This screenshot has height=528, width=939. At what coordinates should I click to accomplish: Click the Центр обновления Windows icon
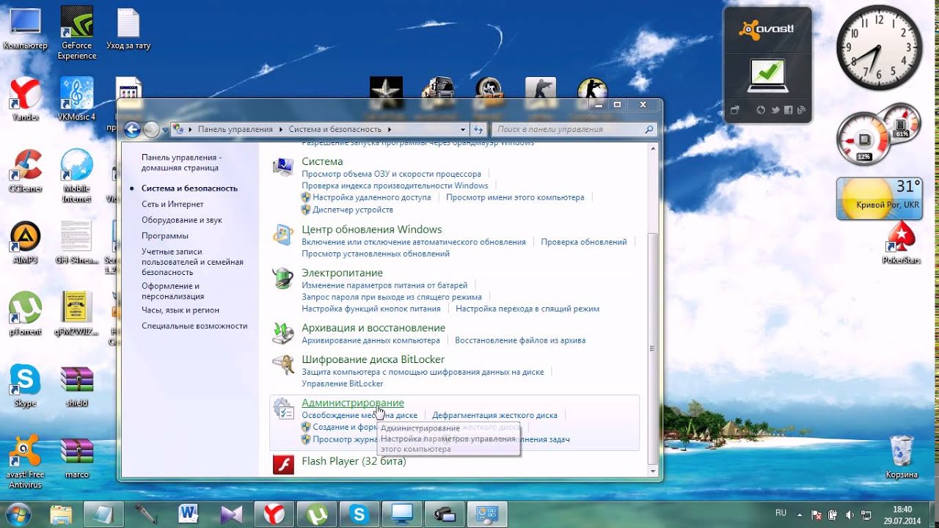(x=283, y=235)
